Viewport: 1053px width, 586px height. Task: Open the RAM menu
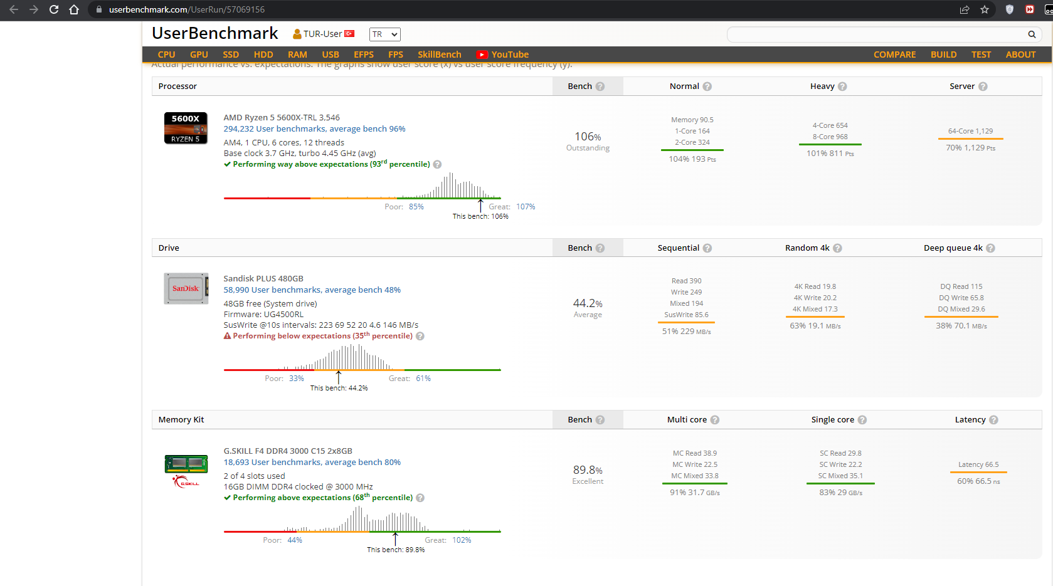pos(297,55)
